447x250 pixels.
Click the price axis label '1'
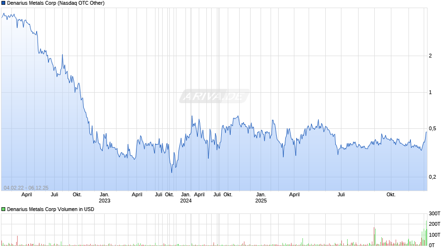[430, 92]
